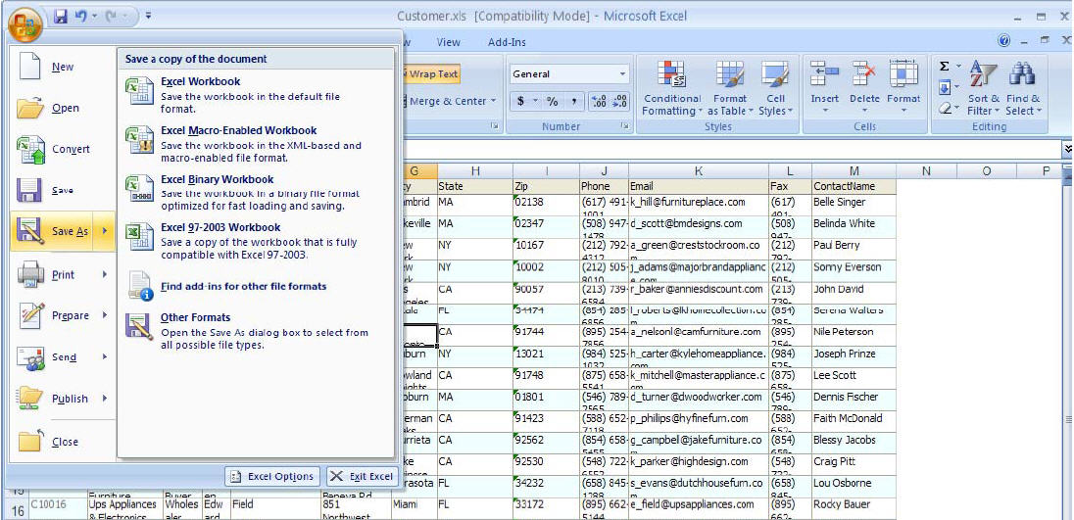Select column K header
Screen dimensions: 1074x520
point(698,171)
